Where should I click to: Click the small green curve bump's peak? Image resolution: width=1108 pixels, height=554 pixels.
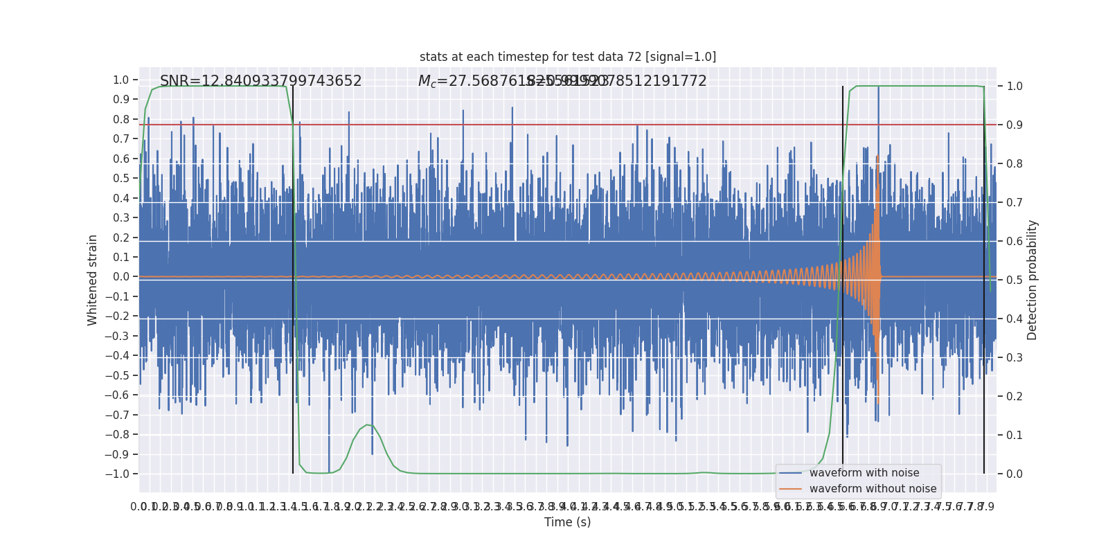click(x=368, y=425)
